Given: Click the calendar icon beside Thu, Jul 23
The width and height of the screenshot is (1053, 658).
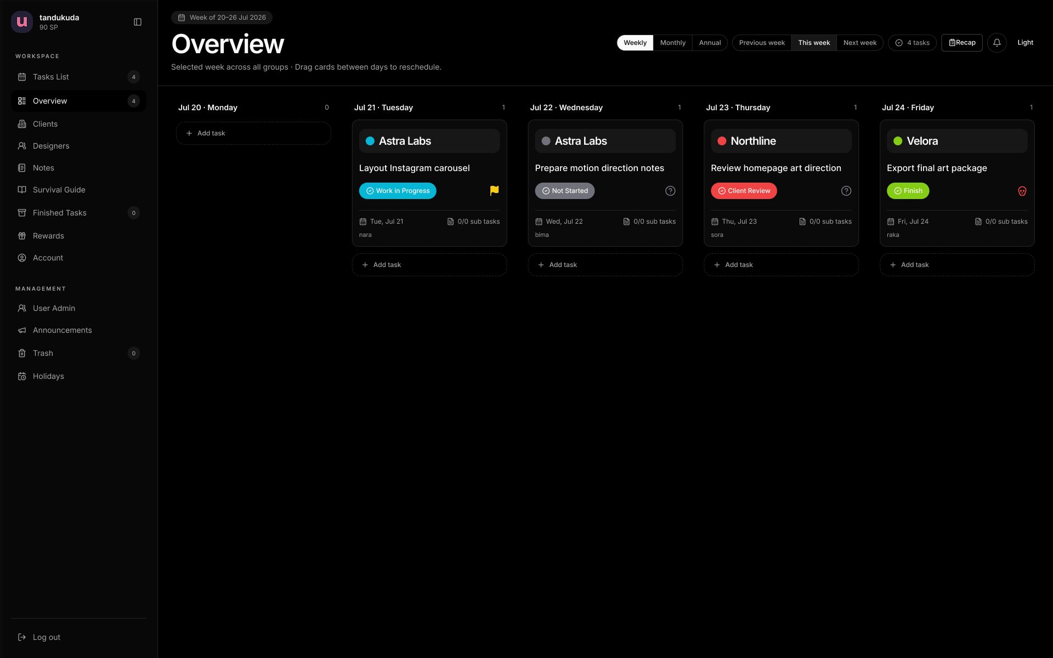Looking at the screenshot, I should (x=715, y=222).
